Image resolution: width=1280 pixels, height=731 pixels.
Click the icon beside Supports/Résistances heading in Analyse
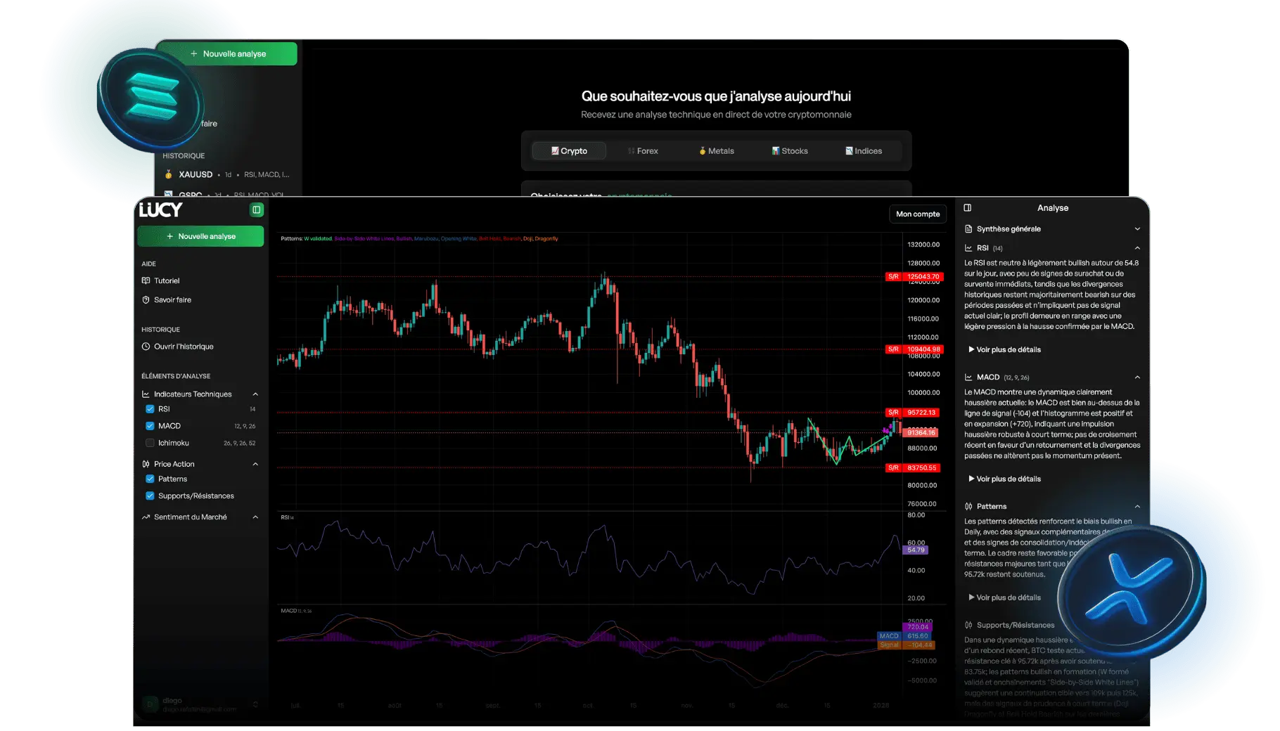pos(968,626)
